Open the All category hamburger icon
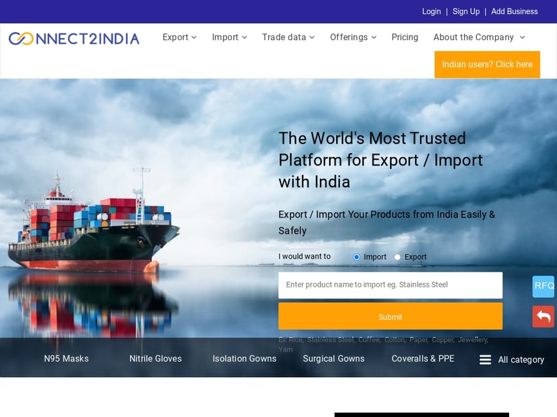557x417 pixels. [x=485, y=359]
